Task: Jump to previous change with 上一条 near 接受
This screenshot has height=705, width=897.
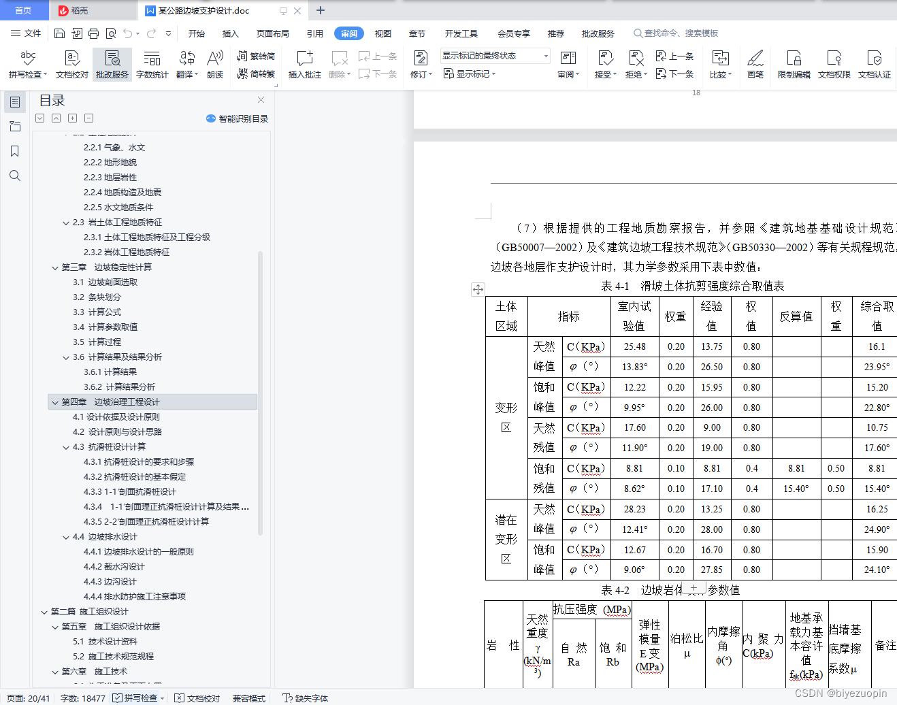Action: click(674, 56)
